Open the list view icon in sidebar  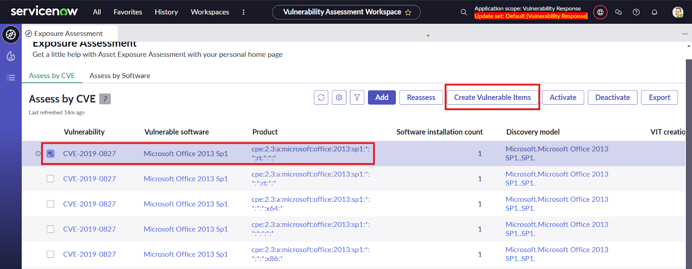tap(11, 78)
